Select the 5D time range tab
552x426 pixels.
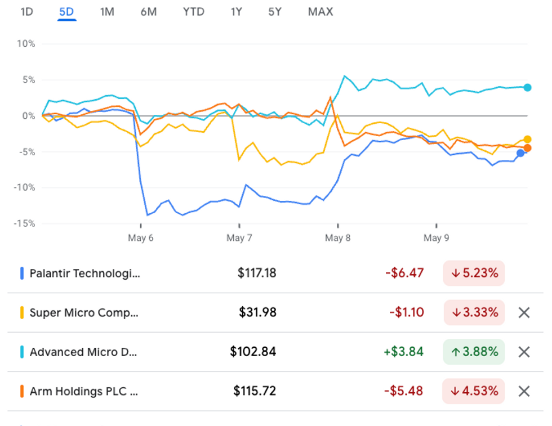(66, 11)
